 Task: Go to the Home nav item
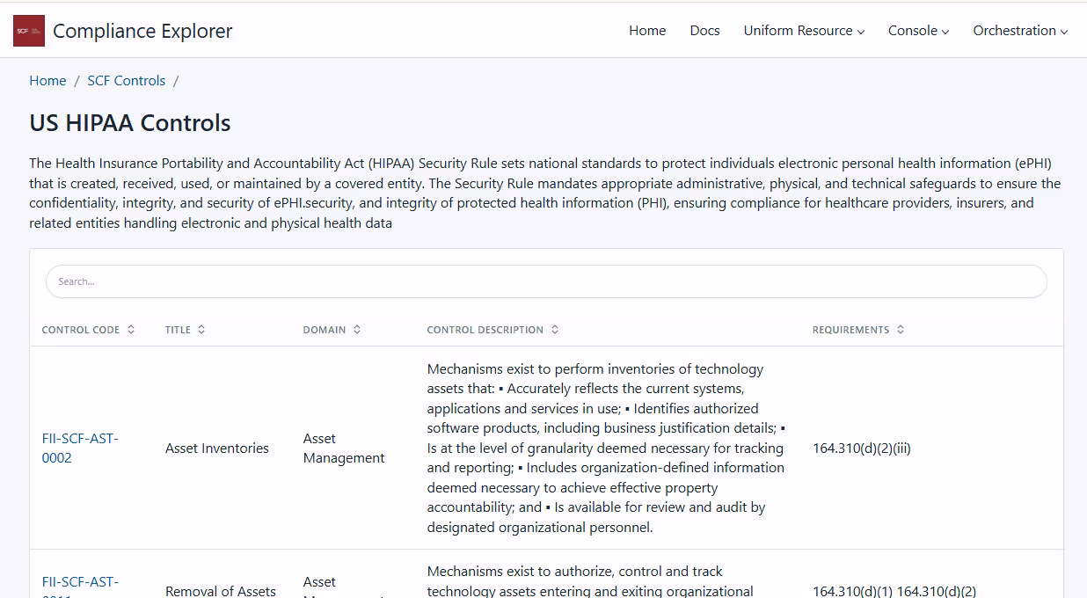[x=647, y=31]
